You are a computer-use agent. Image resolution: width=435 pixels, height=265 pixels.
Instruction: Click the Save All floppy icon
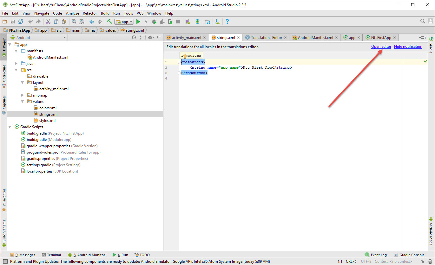coord(13,22)
